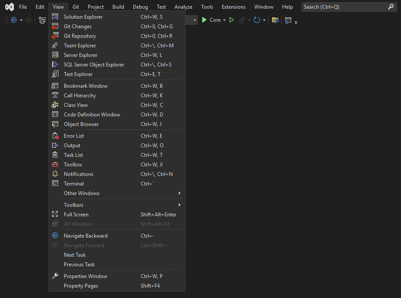Click the Visual Studio logo icon
Screen dimensions: 401x298
pyautogui.click(x=10, y=7)
